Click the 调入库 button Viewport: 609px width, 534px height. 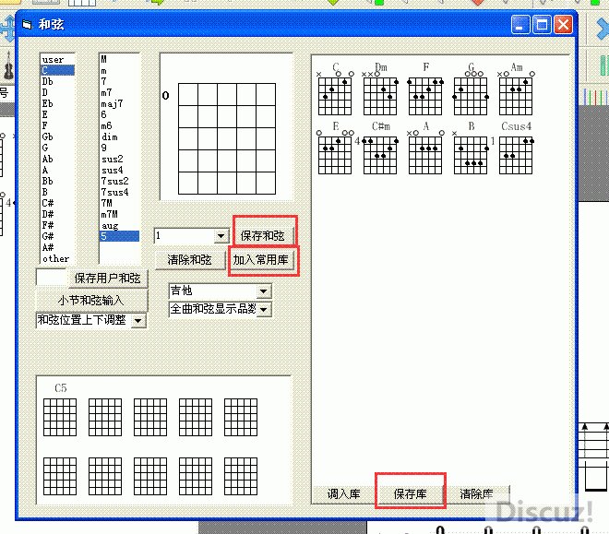pyautogui.click(x=344, y=494)
